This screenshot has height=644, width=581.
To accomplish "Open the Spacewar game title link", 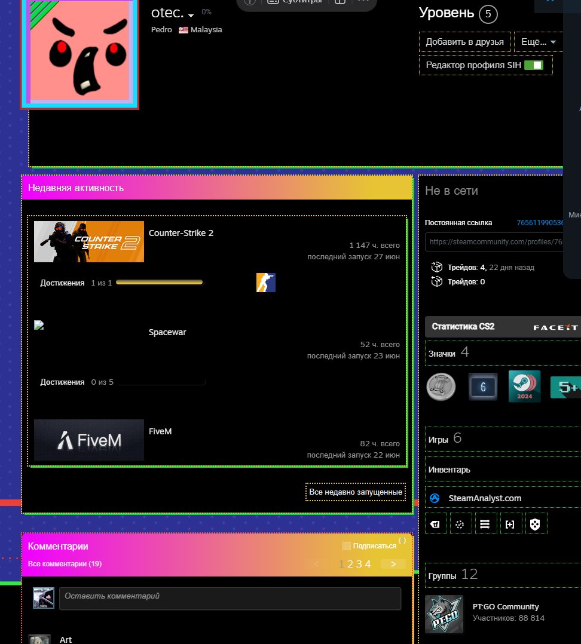I will (x=167, y=332).
